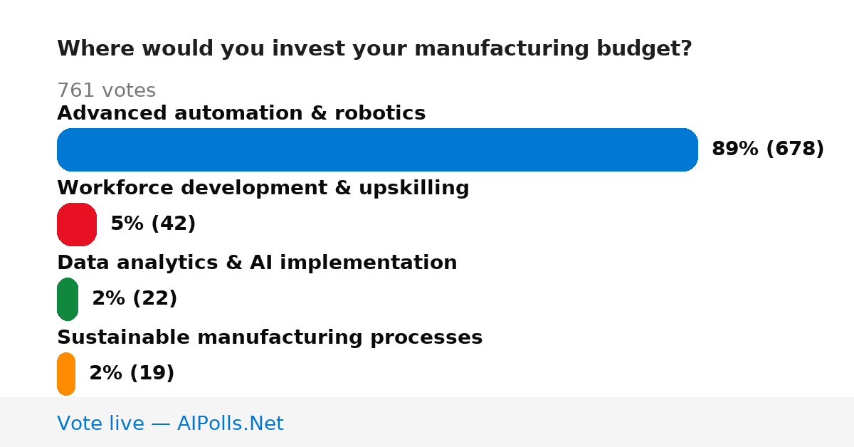Select Data analytics & AI implementation option
The height and width of the screenshot is (447, 854).
point(257,263)
